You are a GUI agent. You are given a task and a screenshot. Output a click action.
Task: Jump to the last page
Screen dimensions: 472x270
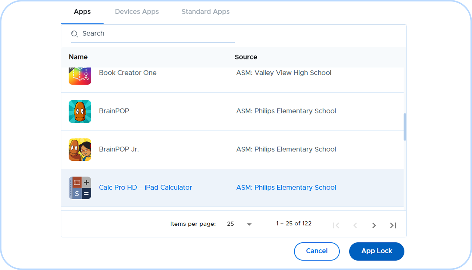pyautogui.click(x=393, y=225)
